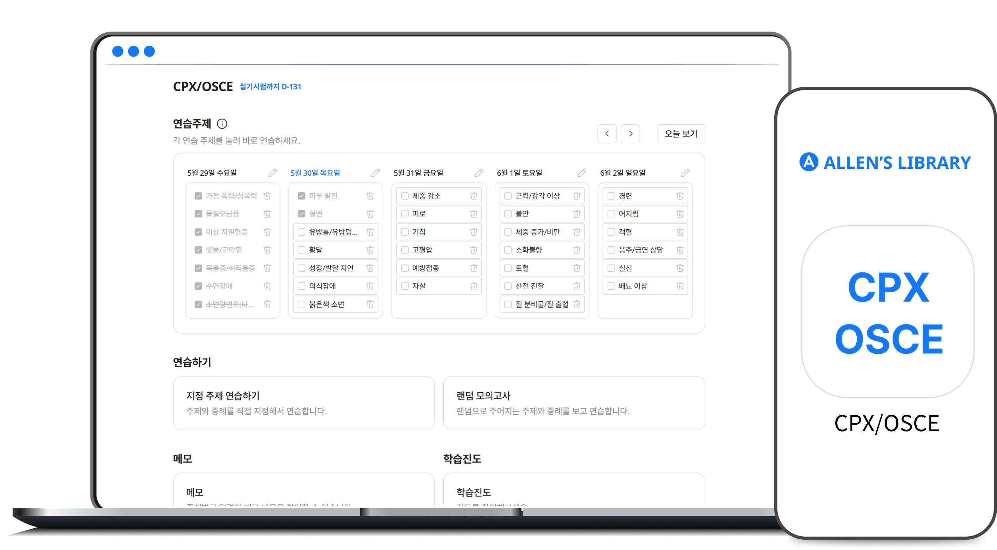Click the info icon next to 연습주제
This screenshot has height=550, width=997.
pyautogui.click(x=222, y=124)
